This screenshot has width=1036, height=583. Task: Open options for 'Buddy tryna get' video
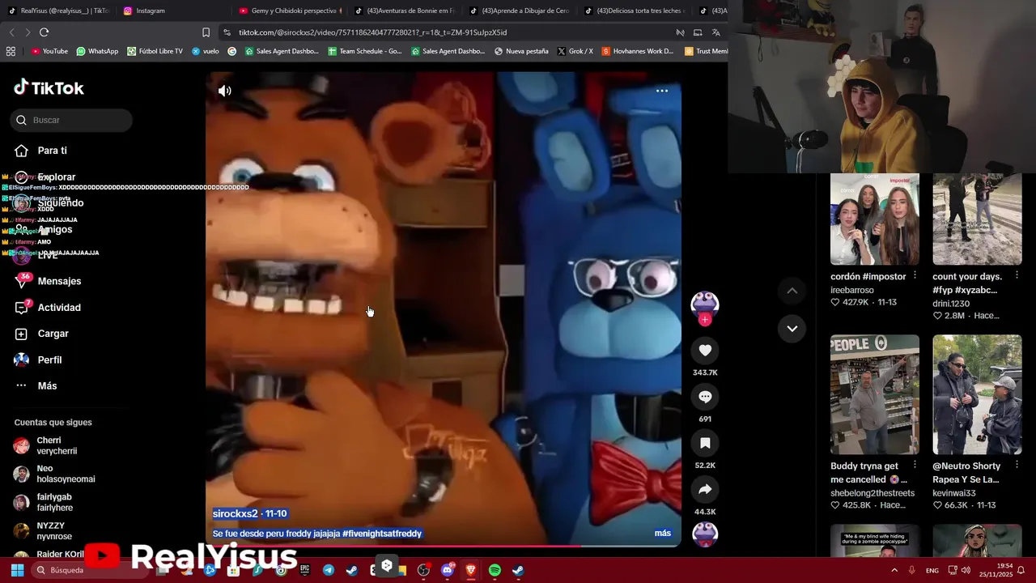915,466
